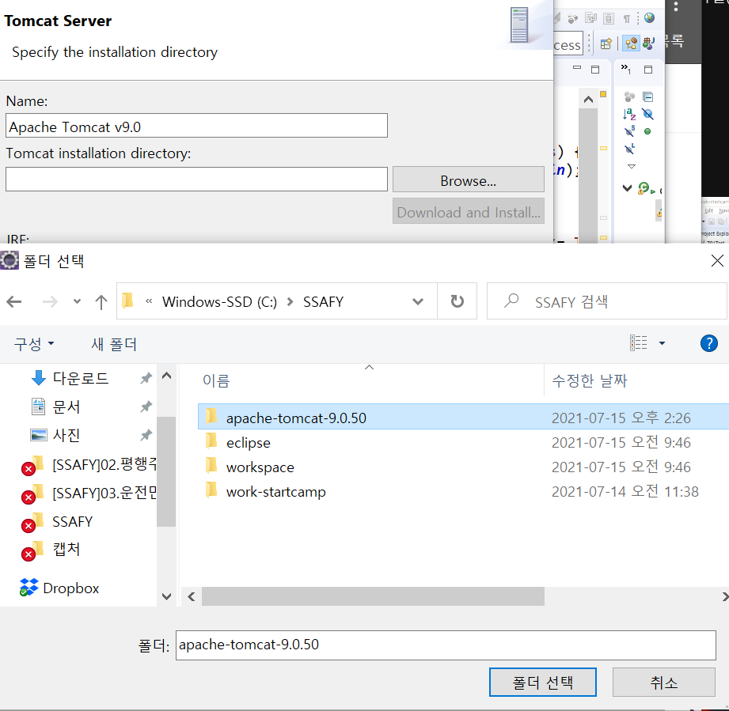Click Open Perspective icon in Eclipse
The image size is (729, 711).
606,44
